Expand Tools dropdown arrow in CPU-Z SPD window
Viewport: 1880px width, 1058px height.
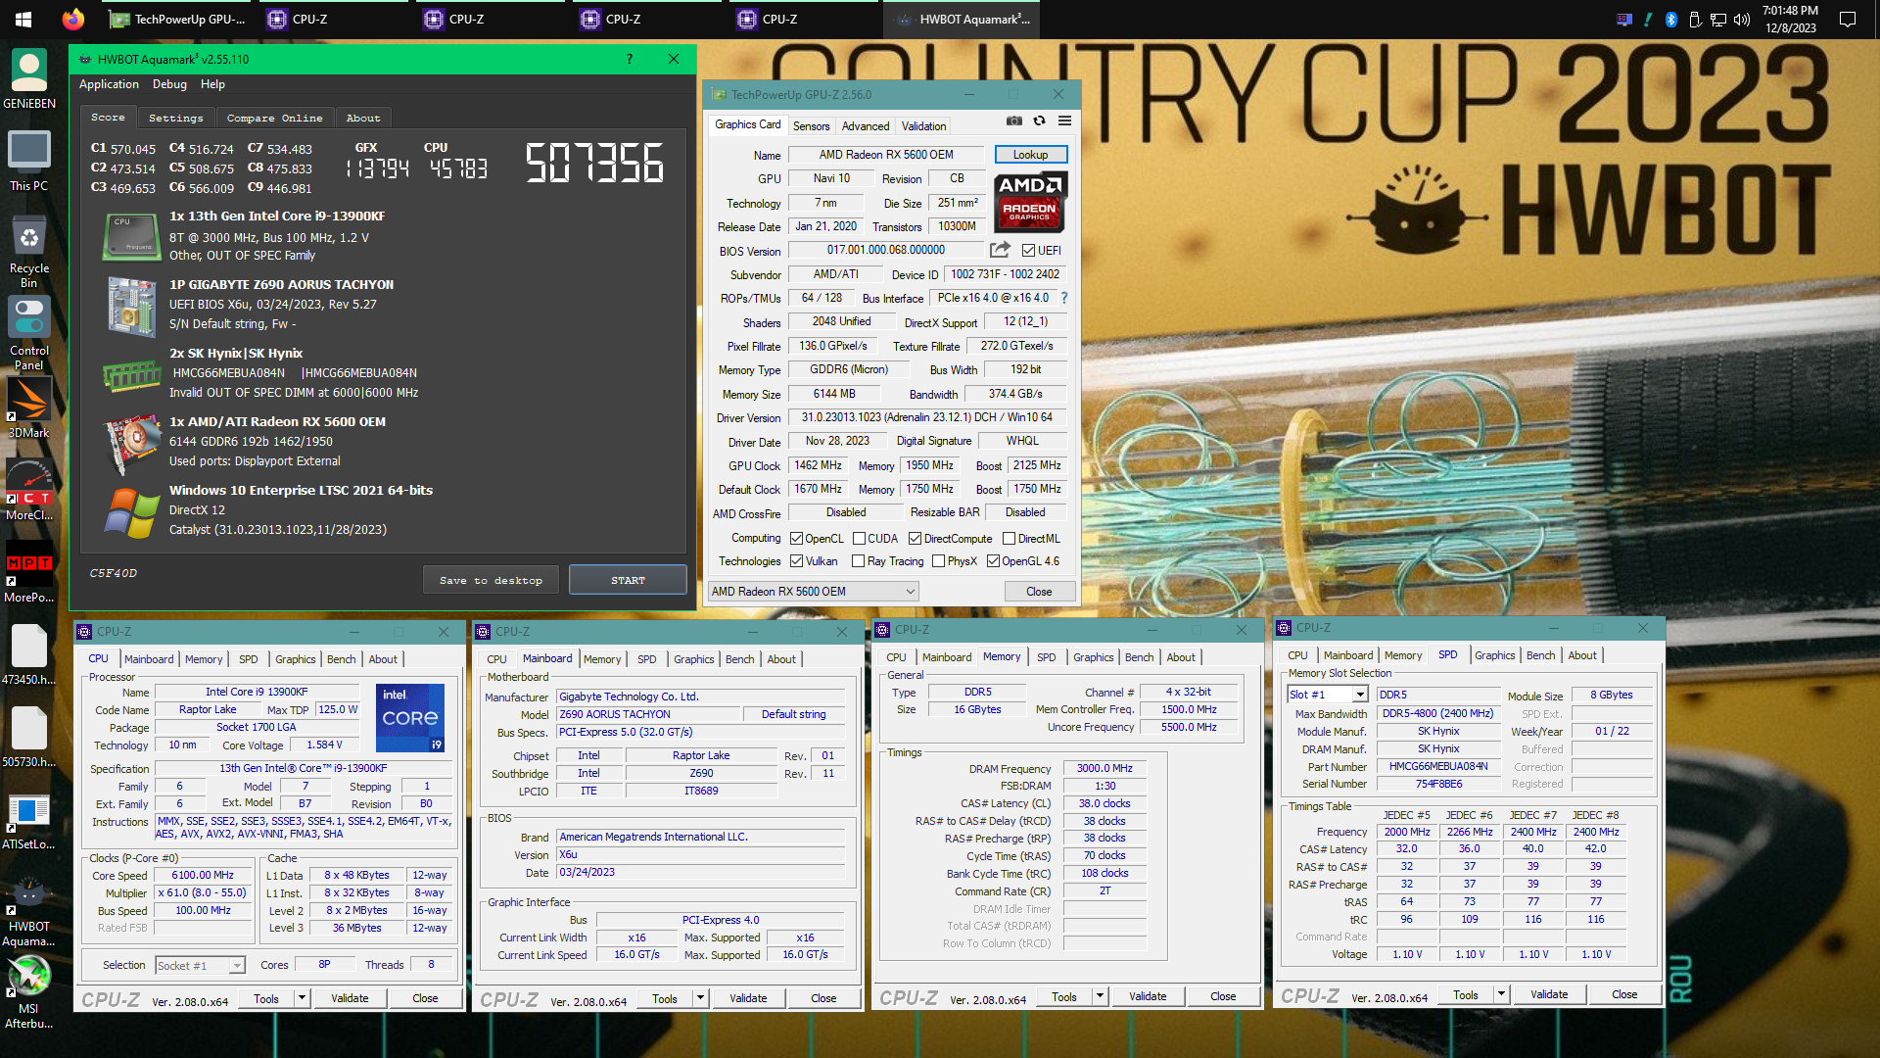tap(1501, 994)
